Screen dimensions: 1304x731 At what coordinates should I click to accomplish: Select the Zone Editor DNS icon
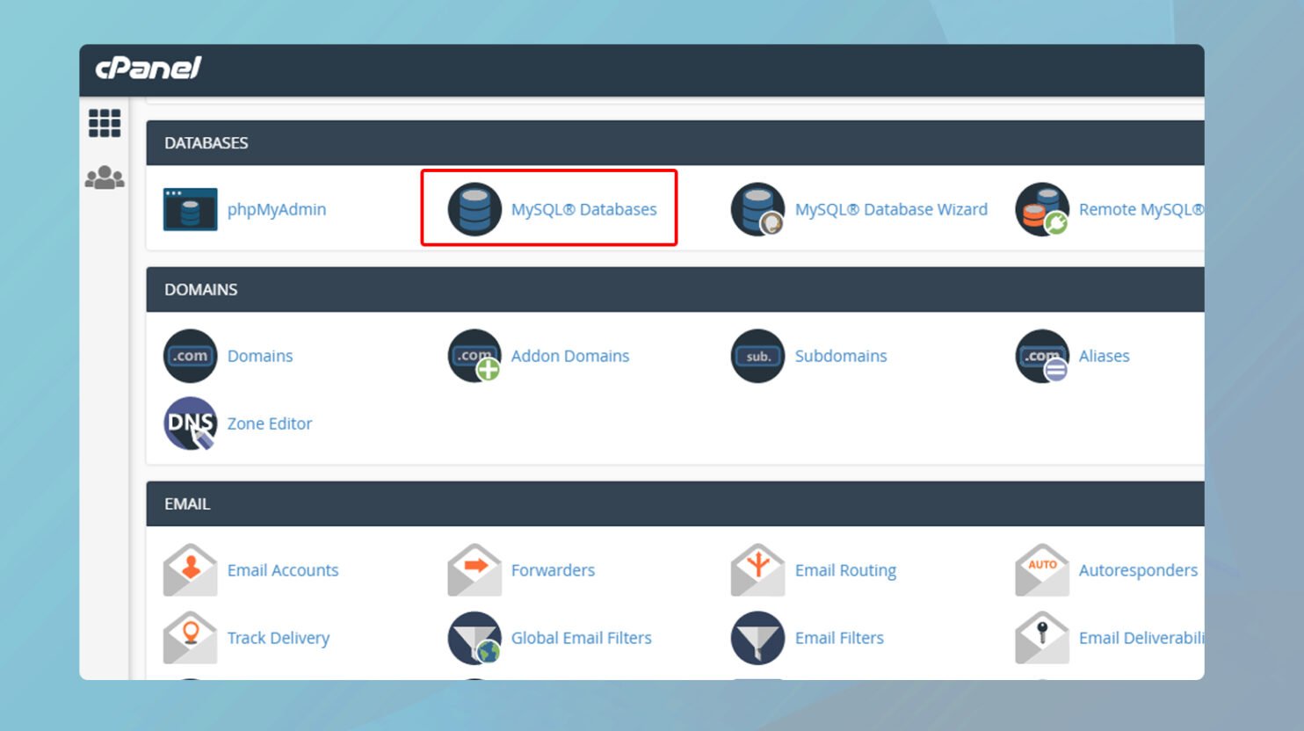190,423
